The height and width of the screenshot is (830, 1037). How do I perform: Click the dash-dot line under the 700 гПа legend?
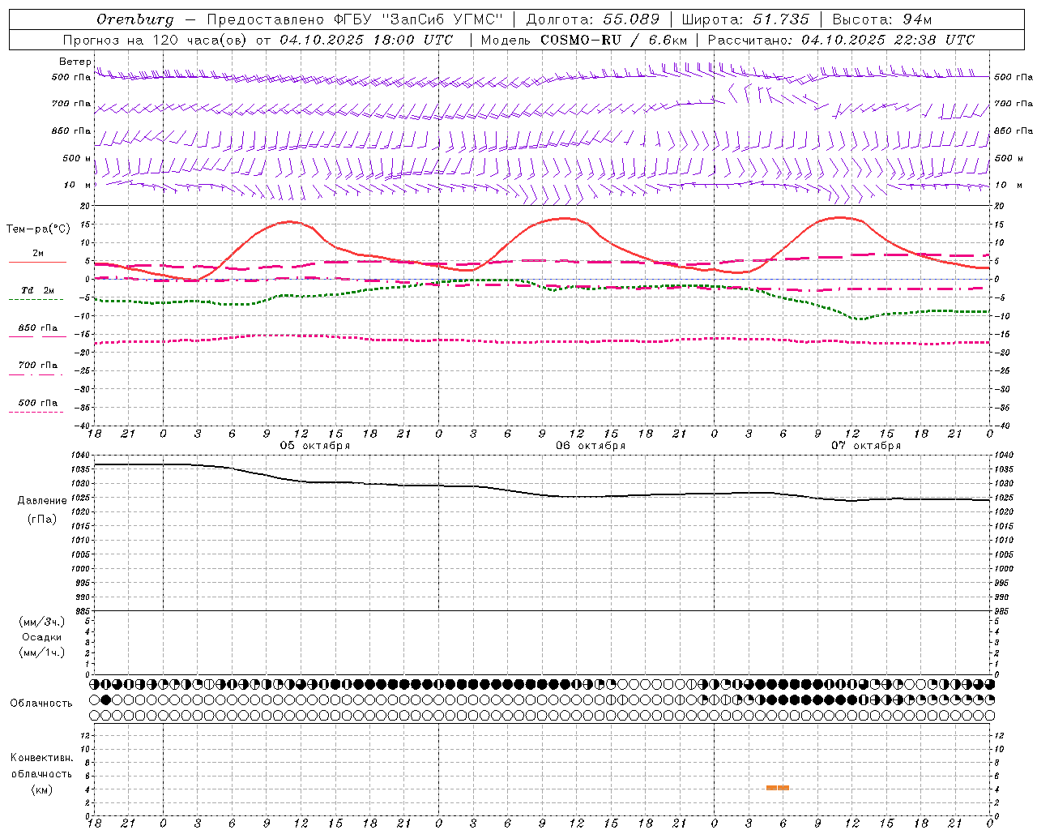(x=36, y=374)
